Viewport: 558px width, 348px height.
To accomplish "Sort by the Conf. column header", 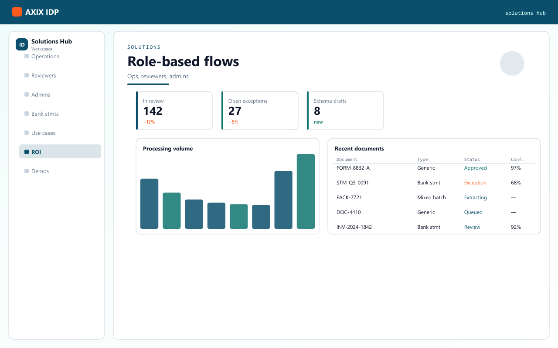I will click(517, 160).
